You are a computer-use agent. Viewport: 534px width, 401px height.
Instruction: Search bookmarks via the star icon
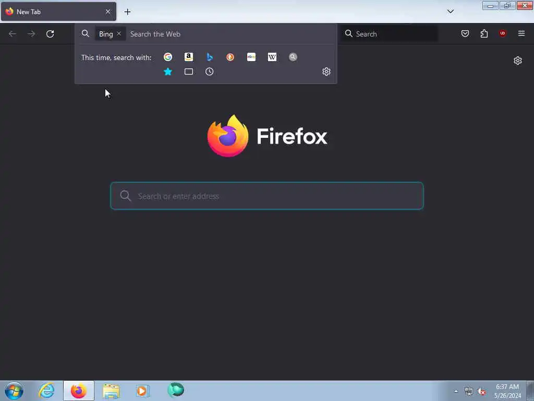[x=167, y=72]
